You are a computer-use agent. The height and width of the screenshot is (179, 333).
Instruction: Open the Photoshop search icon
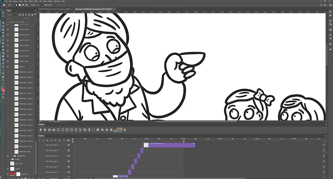coord(321,5)
